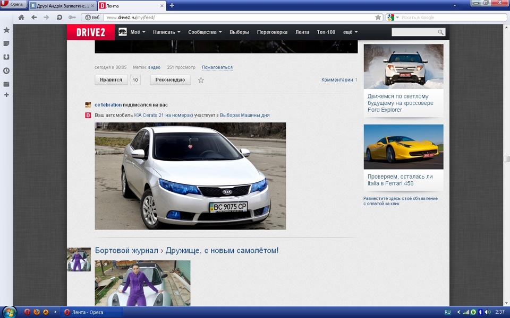Open the Бортовой журнал link

click(126, 251)
